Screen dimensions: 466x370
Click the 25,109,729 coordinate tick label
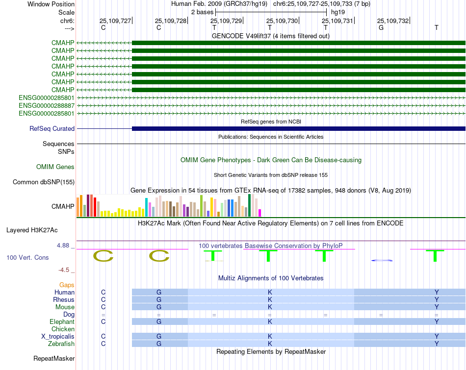(x=226, y=21)
